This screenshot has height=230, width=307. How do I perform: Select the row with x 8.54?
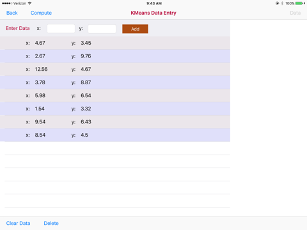[115, 135]
